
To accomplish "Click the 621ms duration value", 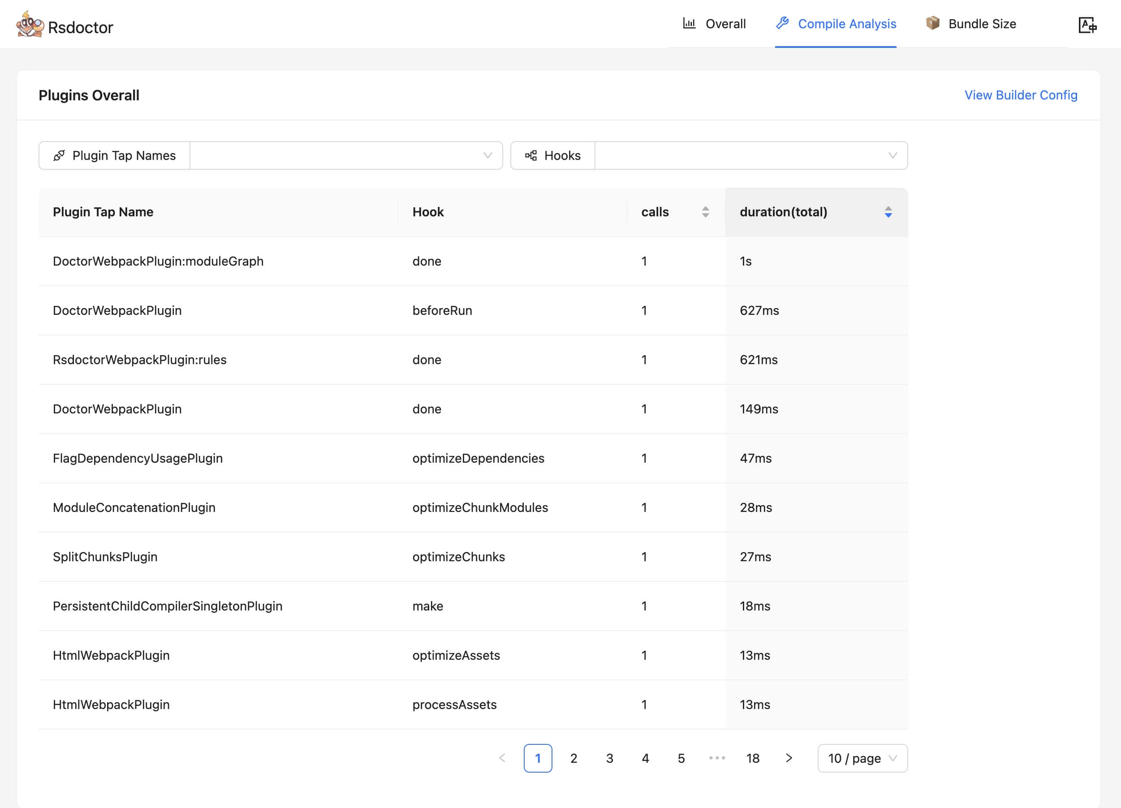I will point(759,360).
